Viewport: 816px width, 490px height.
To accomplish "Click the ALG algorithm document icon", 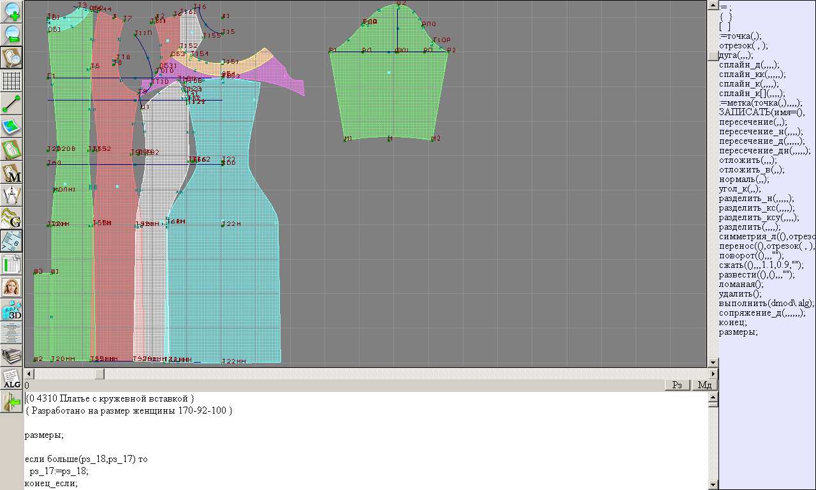I will (12, 379).
